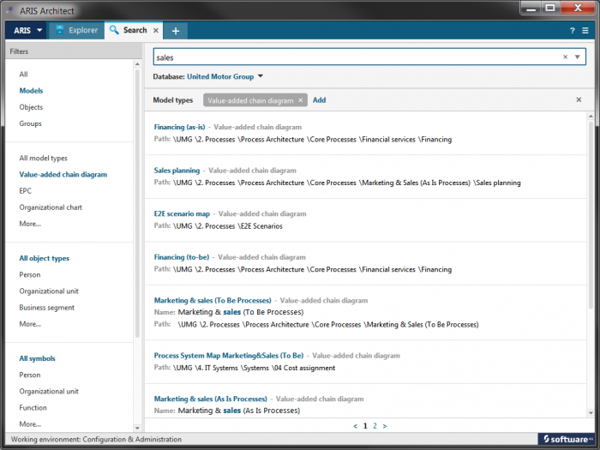Remove the Value-added chain diagram filter chip

coord(300,100)
